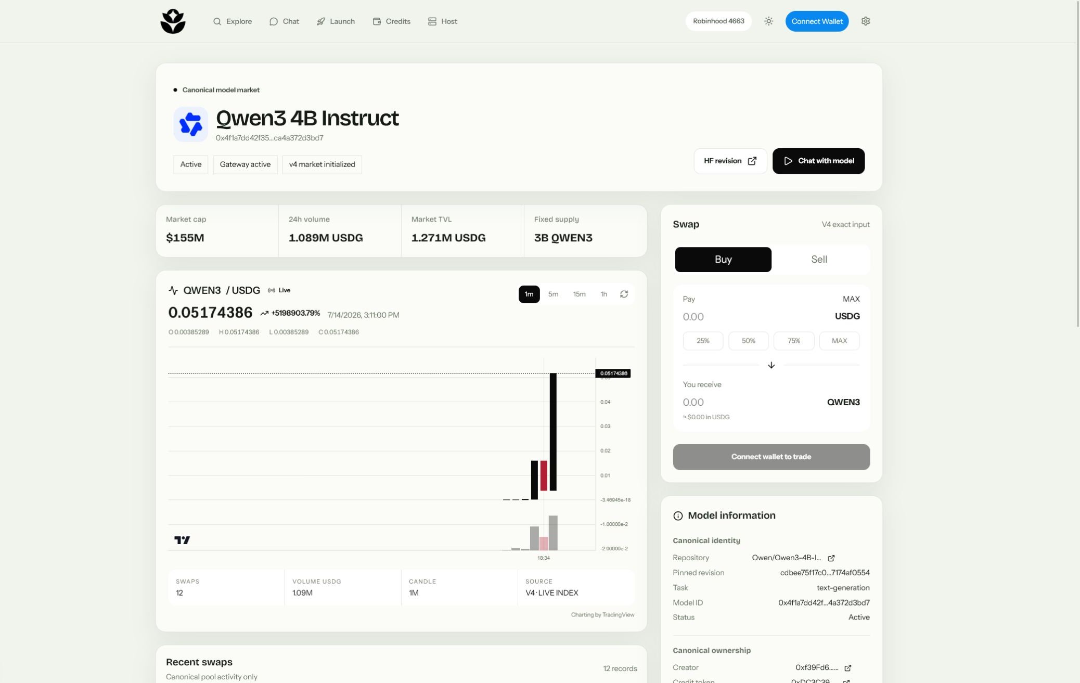Open the HF revision link
This screenshot has height=683, width=1080.
pos(730,161)
